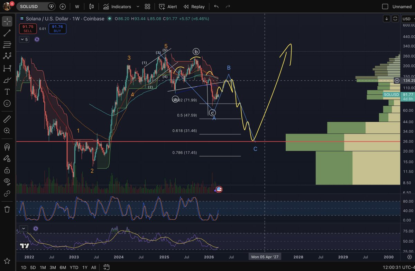415x271 pixels.
Task: Open the drawings sync link tool
Action: point(7,194)
